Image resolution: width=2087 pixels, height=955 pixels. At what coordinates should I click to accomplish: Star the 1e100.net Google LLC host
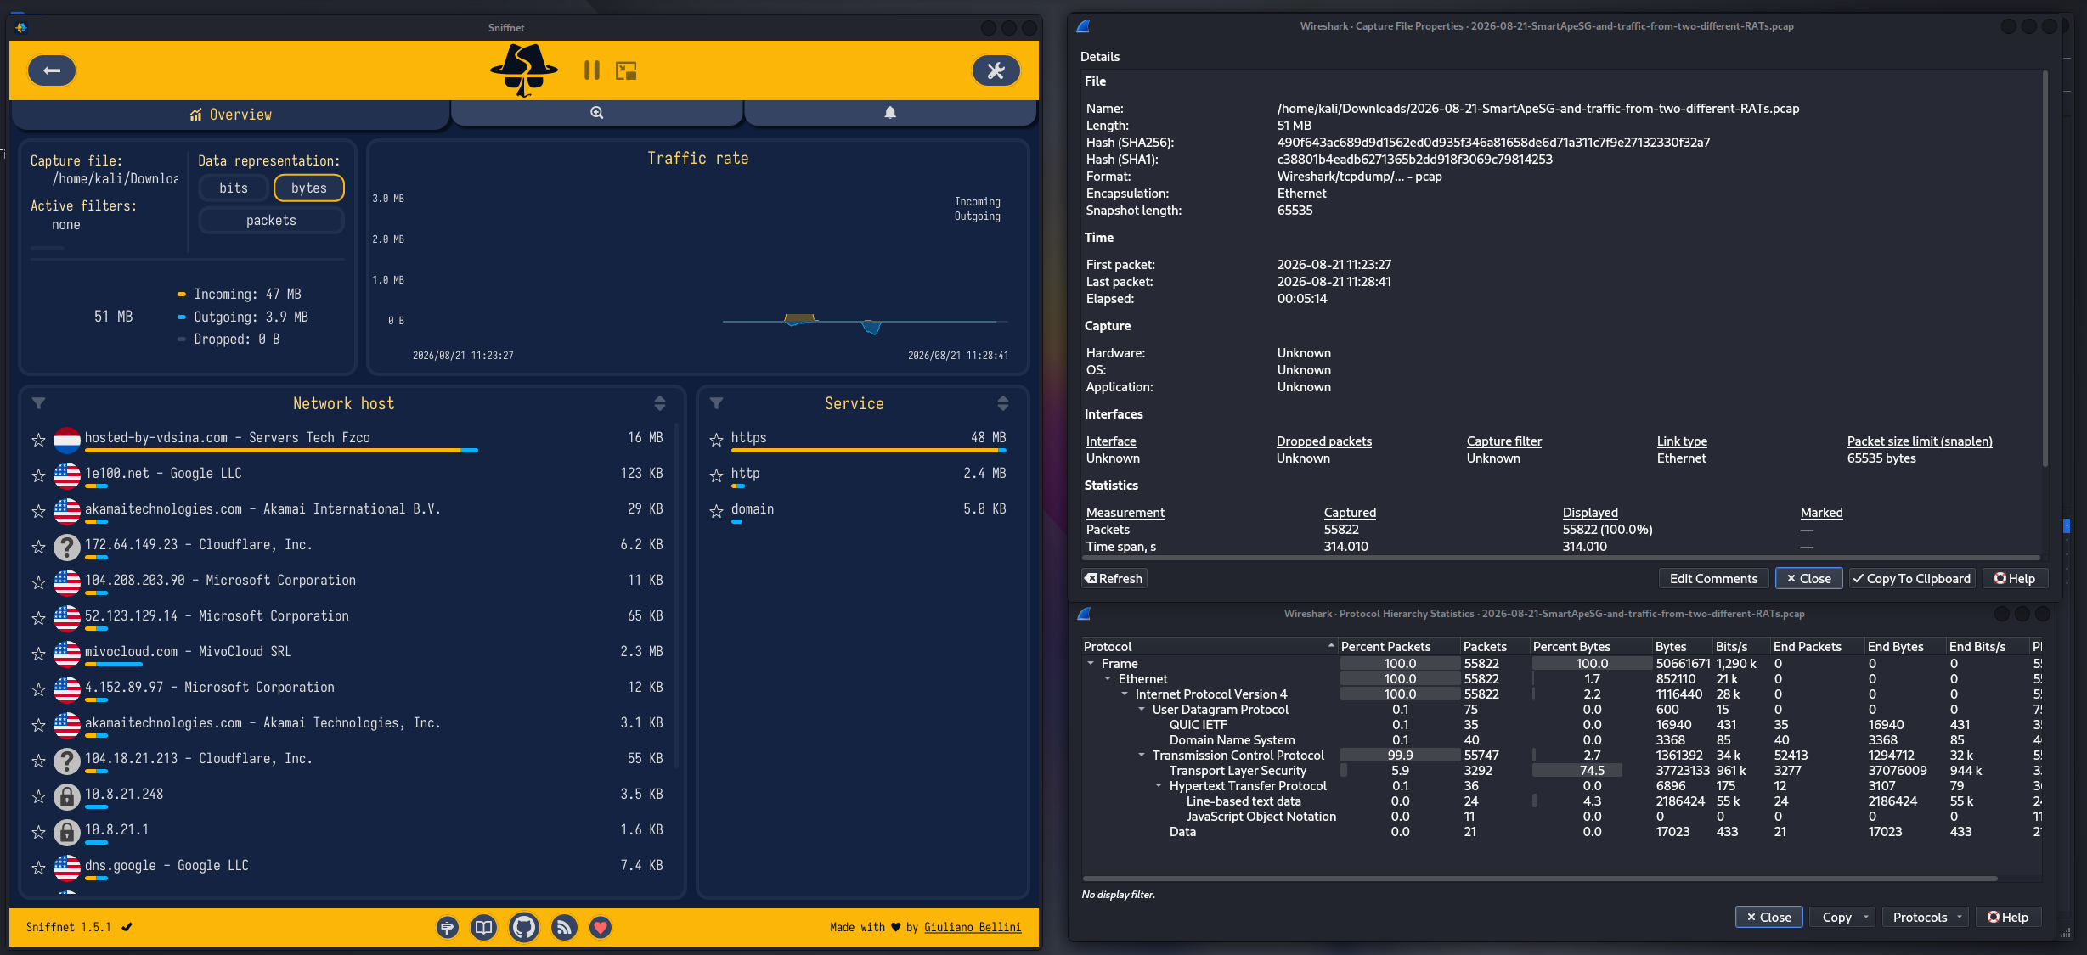point(38,475)
